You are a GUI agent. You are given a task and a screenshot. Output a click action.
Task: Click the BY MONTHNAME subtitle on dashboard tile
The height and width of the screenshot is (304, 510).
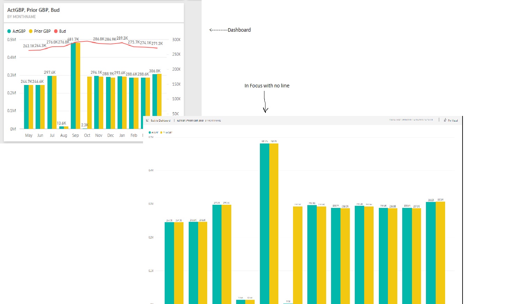click(x=22, y=17)
